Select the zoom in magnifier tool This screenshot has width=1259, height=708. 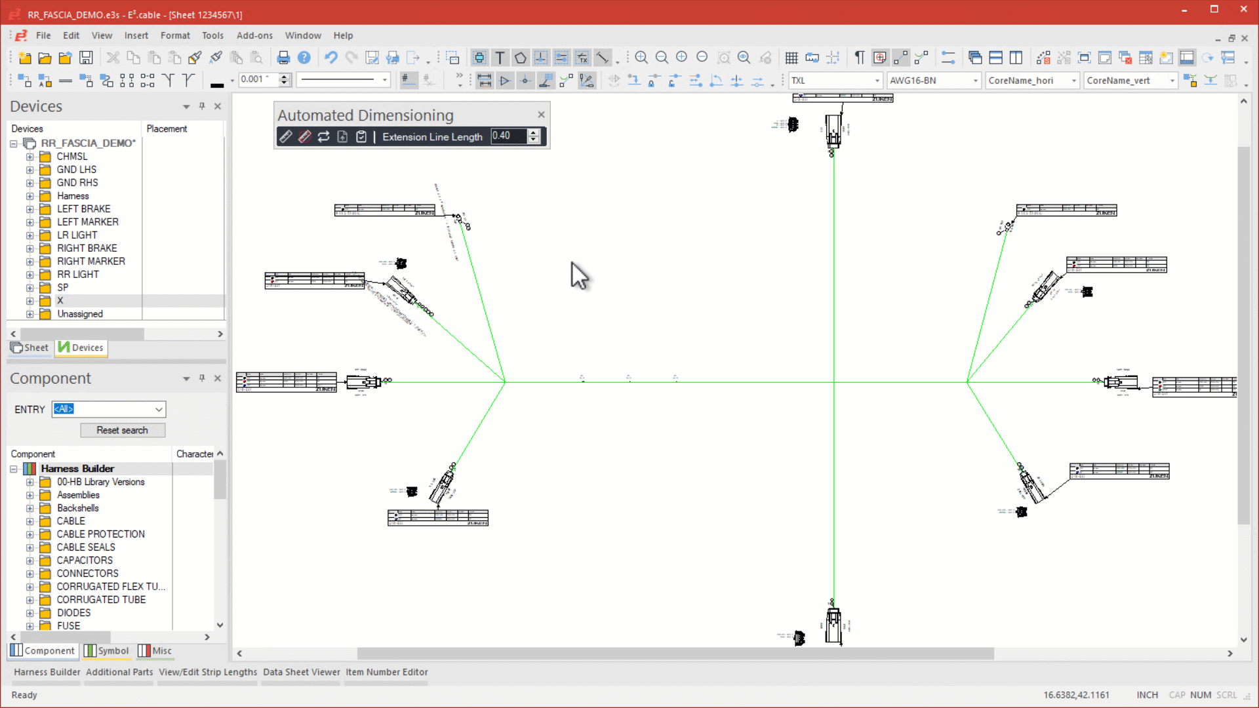point(641,58)
